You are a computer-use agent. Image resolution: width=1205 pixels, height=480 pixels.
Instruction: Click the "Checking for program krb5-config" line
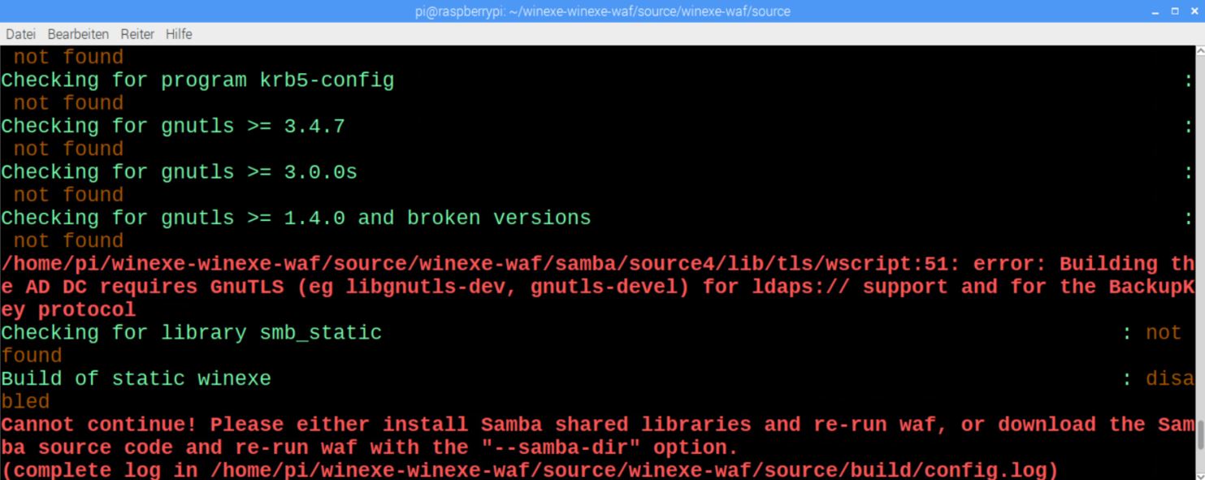click(x=197, y=80)
